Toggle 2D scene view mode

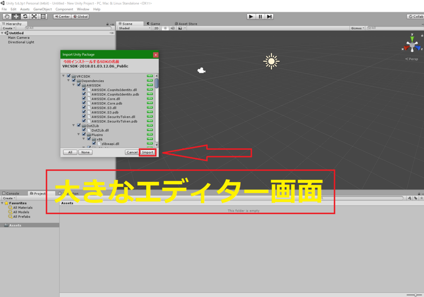pos(156,28)
